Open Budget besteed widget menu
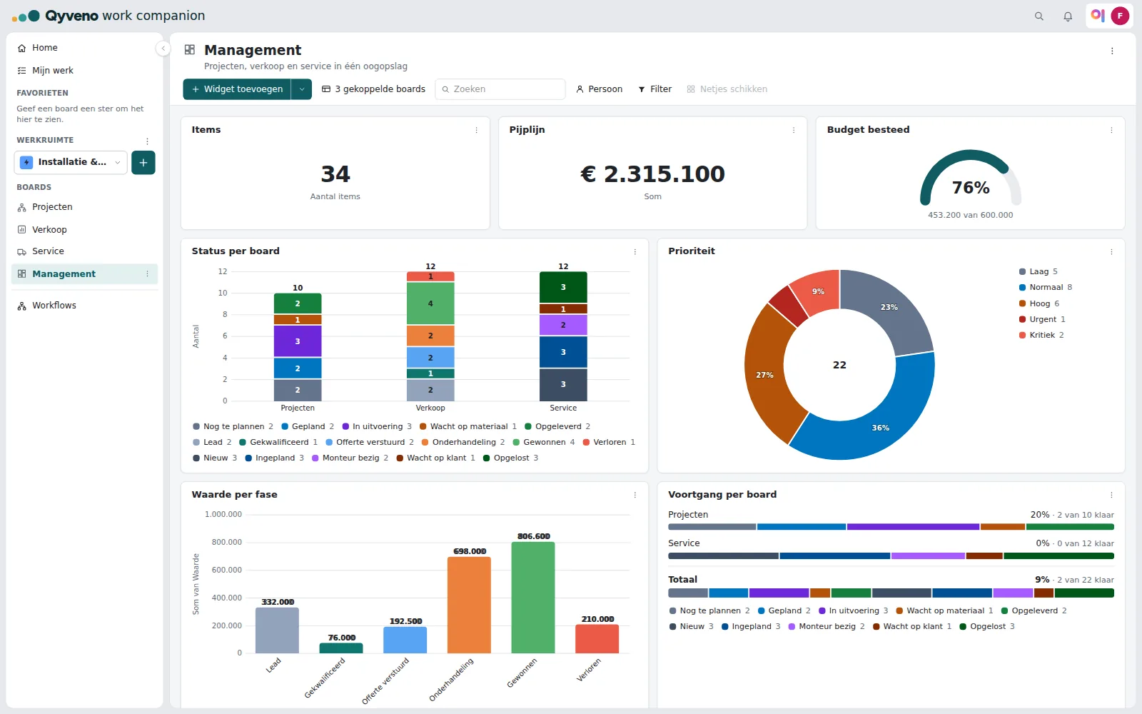The image size is (1142, 714). (1111, 130)
